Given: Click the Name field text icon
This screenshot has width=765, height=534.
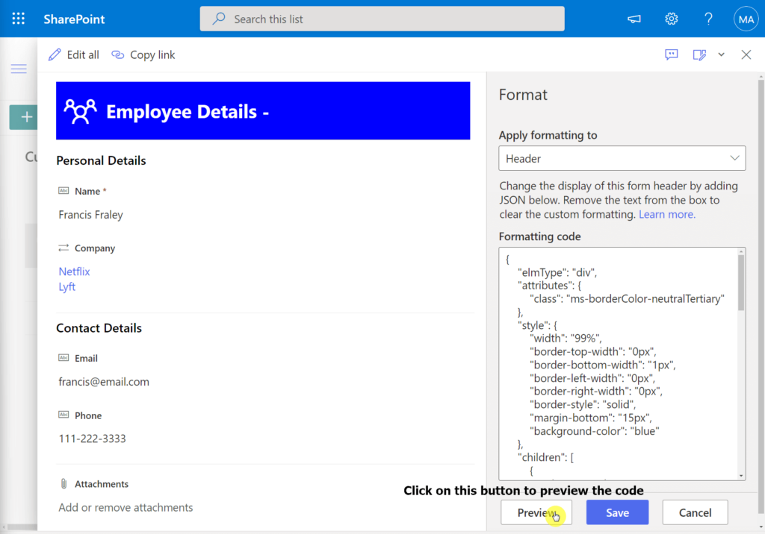Looking at the screenshot, I should (x=64, y=190).
